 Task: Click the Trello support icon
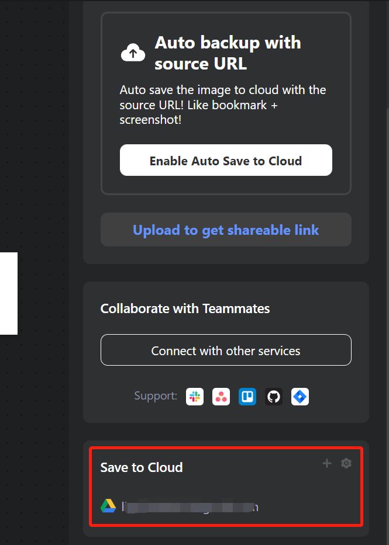point(247,397)
